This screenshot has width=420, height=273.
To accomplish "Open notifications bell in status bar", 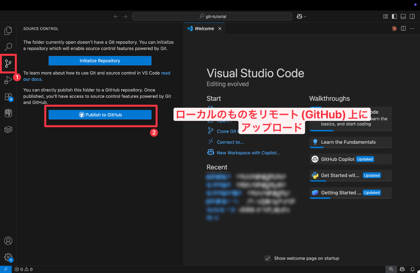I will point(412,269).
